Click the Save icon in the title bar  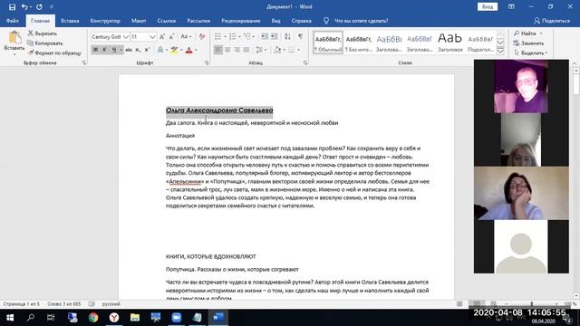point(12,6)
